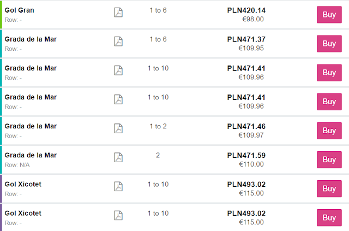Screen dimensions: 349x231
Task: Select the Gol Gran section name
Action: click(x=20, y=10)
